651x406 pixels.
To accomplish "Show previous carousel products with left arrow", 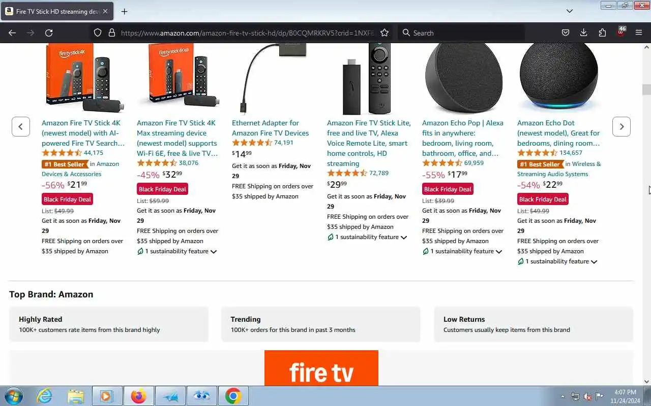I will tap(20, 126).
